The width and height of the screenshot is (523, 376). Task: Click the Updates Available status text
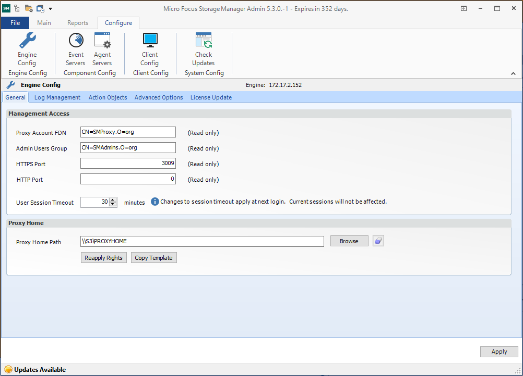coord(40,369)
